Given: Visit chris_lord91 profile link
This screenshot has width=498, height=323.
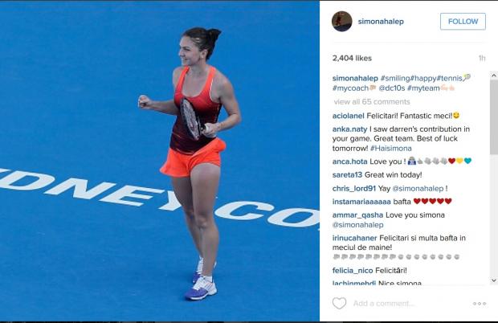Looking at the screenshot, I should tap(353, 188).
